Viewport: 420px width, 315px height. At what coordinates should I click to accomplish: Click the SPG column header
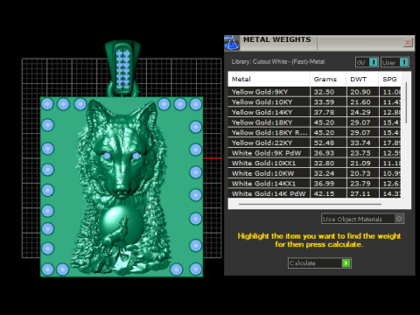point(390,79)
